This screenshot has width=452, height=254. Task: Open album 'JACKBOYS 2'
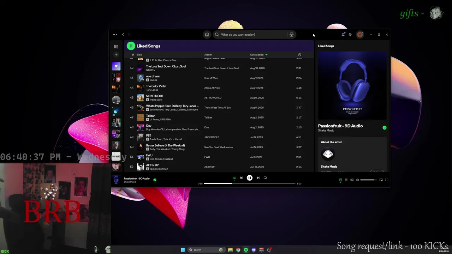click(x=212, y=137)
